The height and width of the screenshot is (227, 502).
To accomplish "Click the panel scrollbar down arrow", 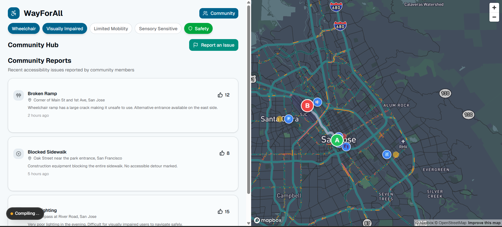I will point(249,223).
